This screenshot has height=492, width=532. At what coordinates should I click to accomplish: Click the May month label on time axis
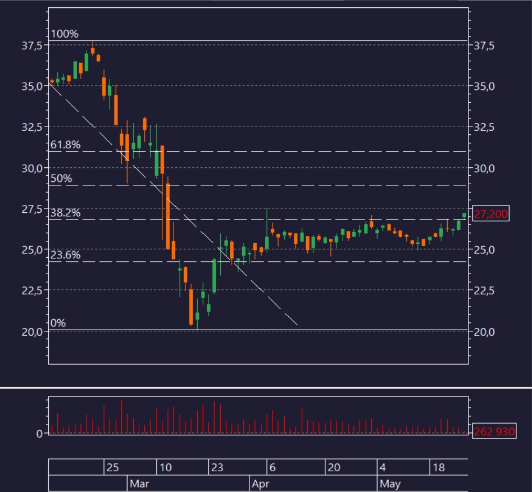[x=390, y=484]
